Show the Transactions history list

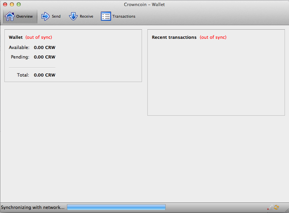pyautogui.click(x=118, y=16)
